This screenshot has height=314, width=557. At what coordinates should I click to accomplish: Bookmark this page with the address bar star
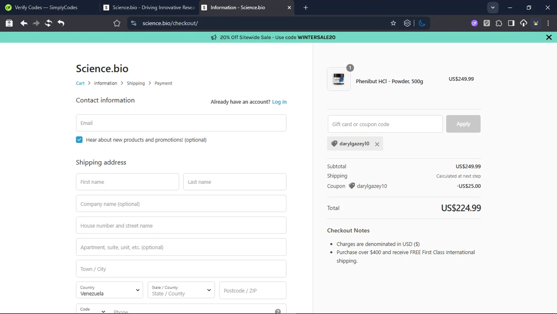point(393,23)
